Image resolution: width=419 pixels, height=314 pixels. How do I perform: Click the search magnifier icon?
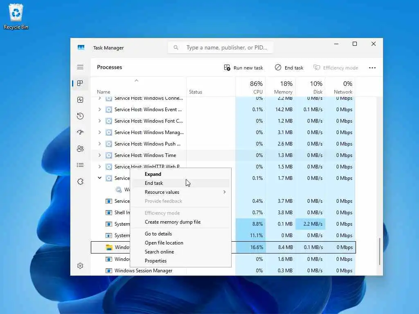click(176, 47)
